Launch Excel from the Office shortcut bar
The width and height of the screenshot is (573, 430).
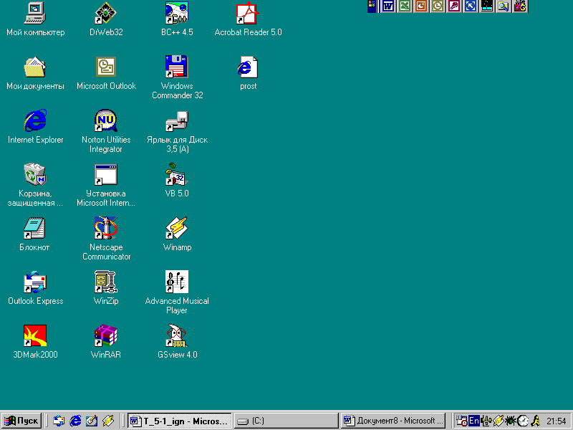pos(405,6)
